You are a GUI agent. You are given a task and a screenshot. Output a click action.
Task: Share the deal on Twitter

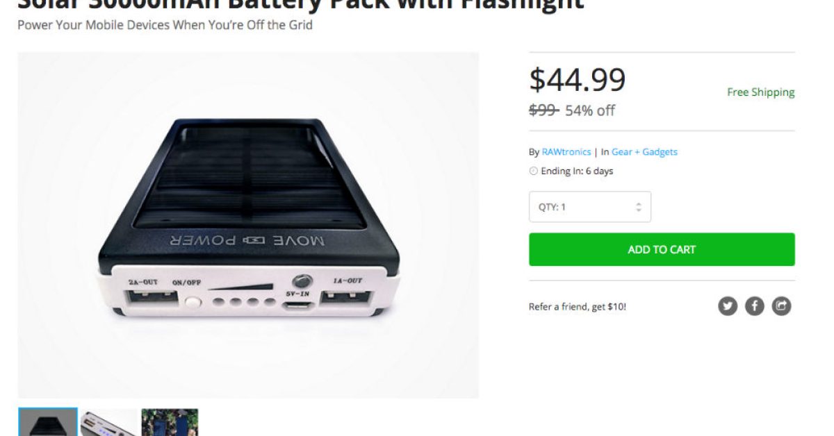tap(728, 306)
